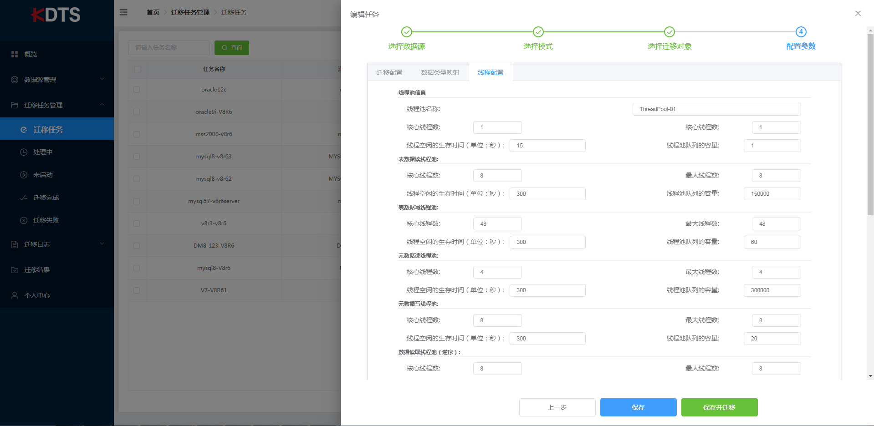Collapse the 迁移任务管理 sidebar menu

pos(57,105)
